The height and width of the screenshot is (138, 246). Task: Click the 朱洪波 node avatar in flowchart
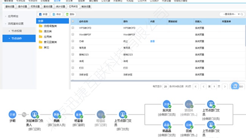click(x=167, y=104)
